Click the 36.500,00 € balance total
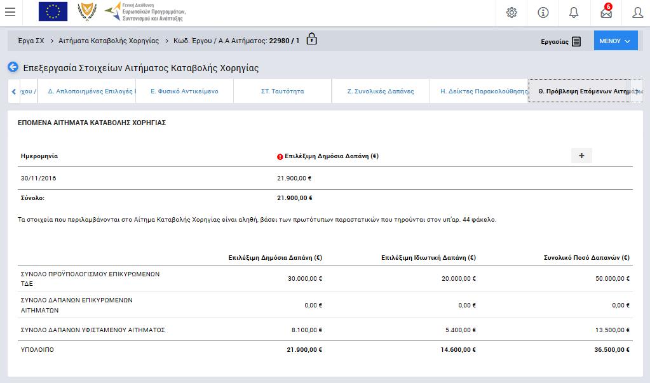 (612, 350)
